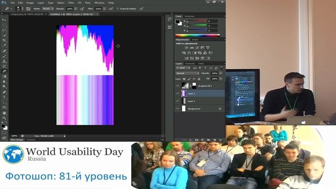This screenshot has width=336, height=189.
Task: Open the History panel icon
Action: tap(170, 19)
